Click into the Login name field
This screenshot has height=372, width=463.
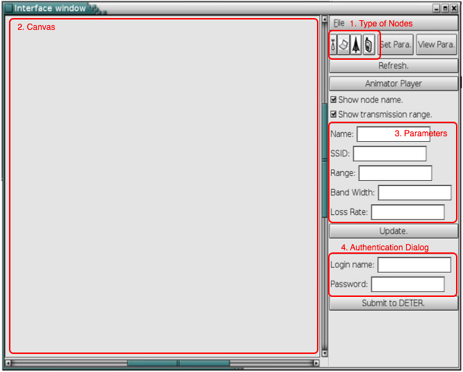point(414,265)
